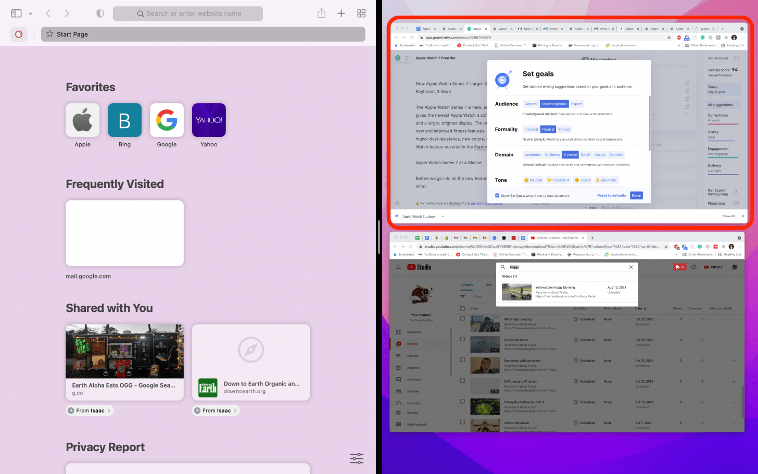Open the Bing favorite icon
Viewport: 758px width, 474px height.
[124, 120]
